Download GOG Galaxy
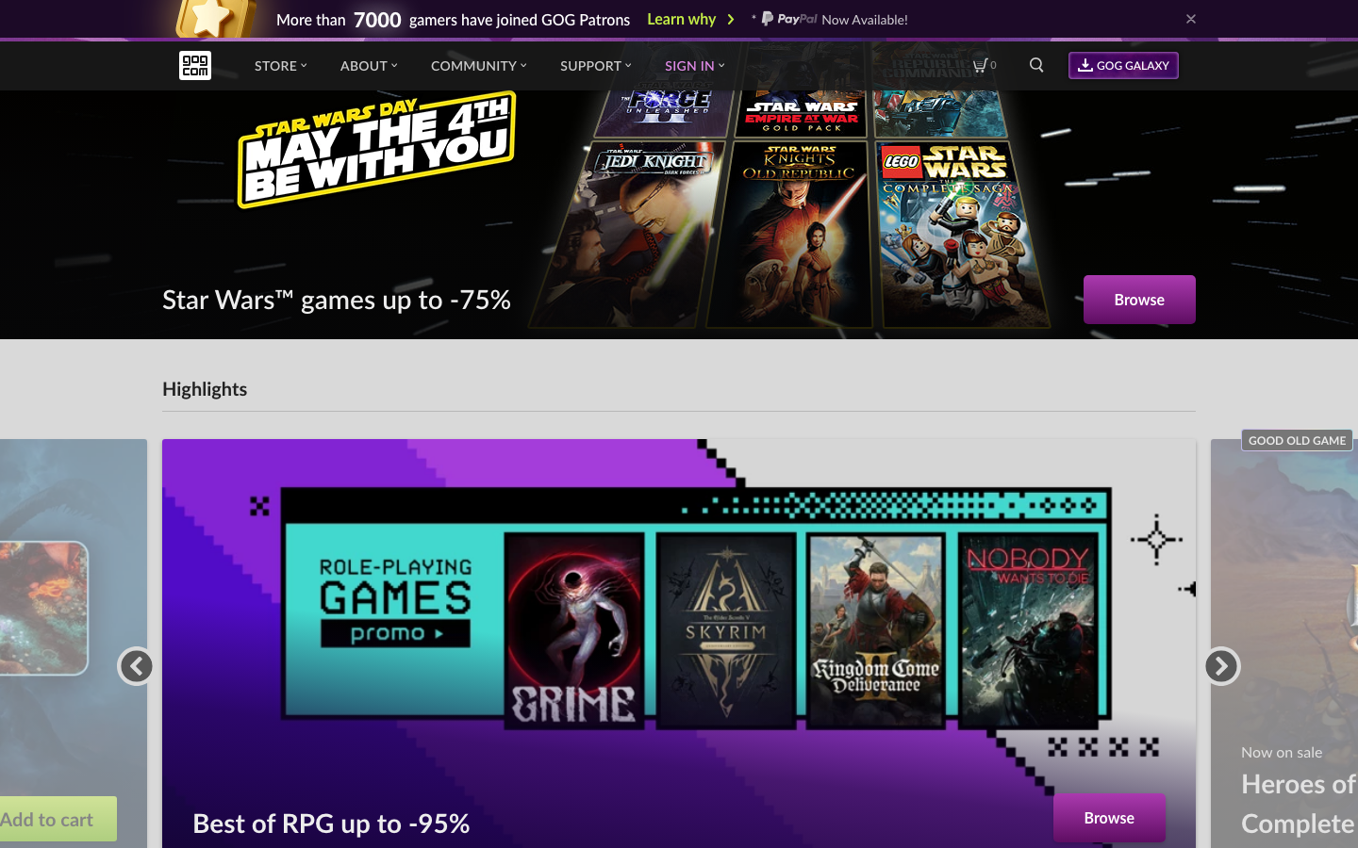Image resolution: width=1358 pixels, height=848 pixels. [1123, 65]
